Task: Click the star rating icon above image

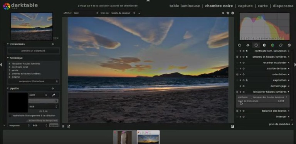Action: click(x=228, y=13)
